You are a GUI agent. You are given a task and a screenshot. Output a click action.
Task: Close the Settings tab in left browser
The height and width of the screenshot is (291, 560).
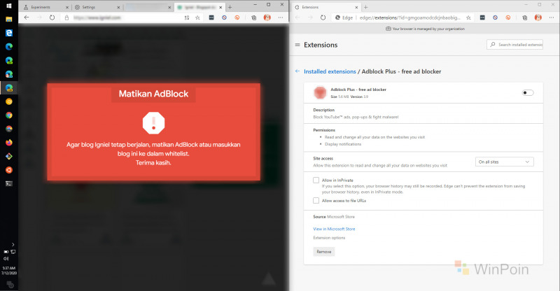tap(118, 7)
